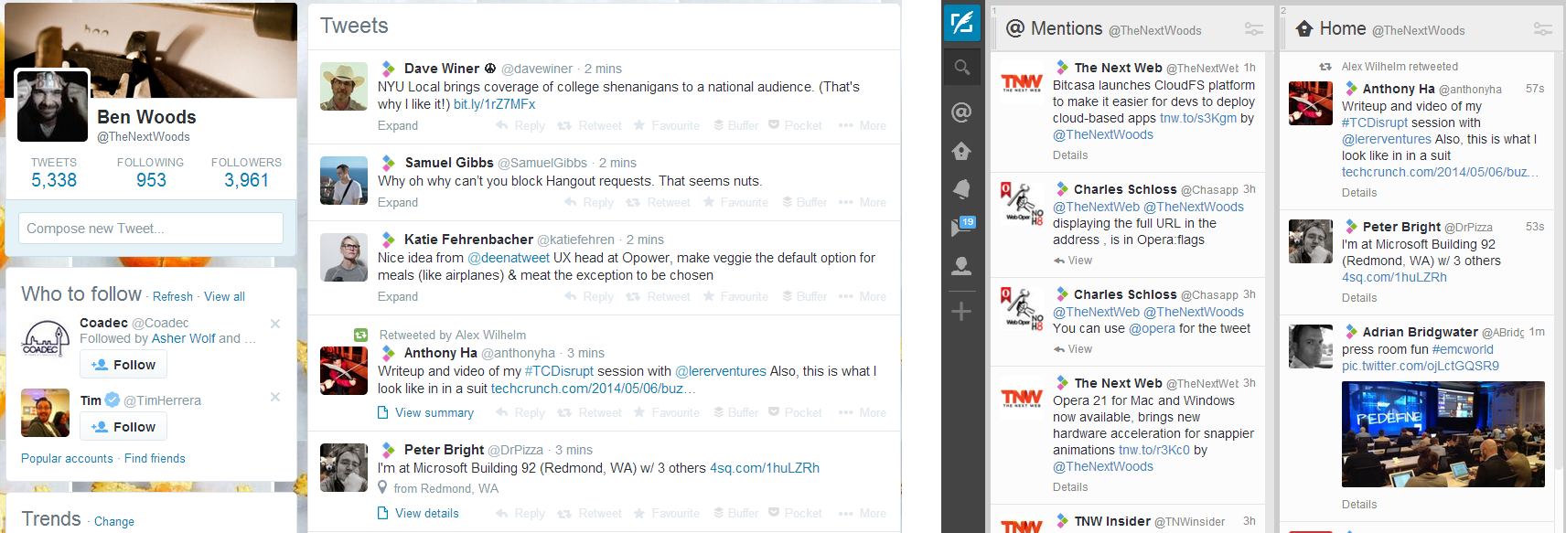The image size is (1566, 533).
Task: Open the Home column settings icon
Action: (1543, 29)
